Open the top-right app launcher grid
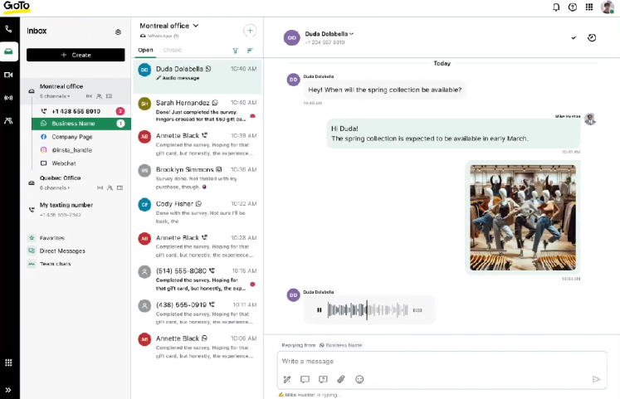 click(x=589, y=7)
